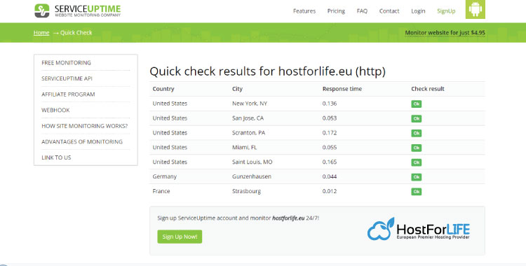The height and width of the screenshot is (266, 526).
Task: Click the Ok badge for San Jose
Action: [x=417, y=118]
